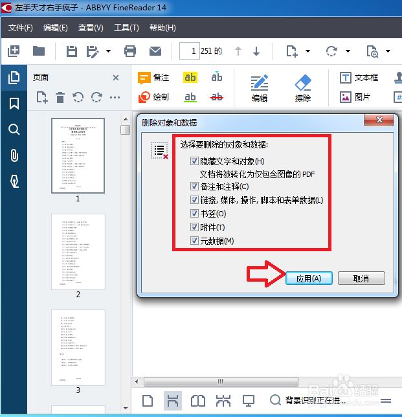Select the strikethrough text tool
The width and height of the screenshot is (402, 417).
pos(217,97)
